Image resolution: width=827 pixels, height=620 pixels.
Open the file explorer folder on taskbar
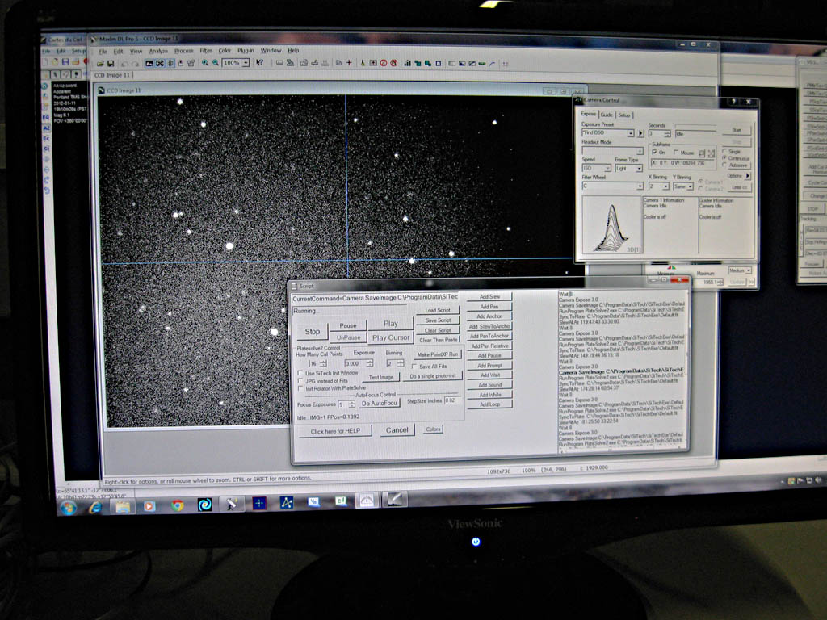pos(123,507)
